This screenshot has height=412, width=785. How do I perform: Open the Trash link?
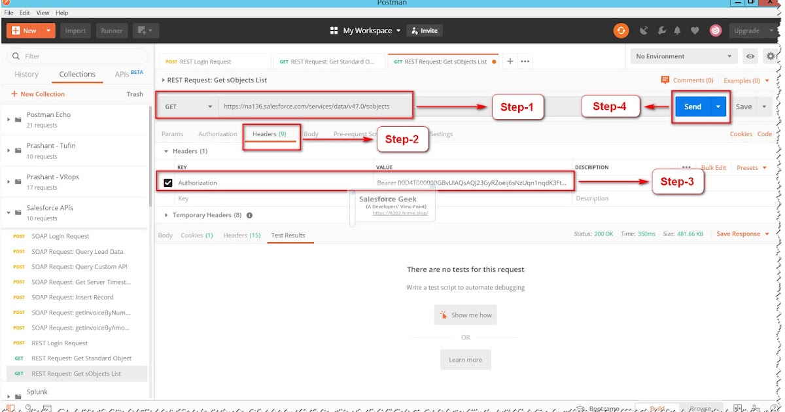point(135,94)
